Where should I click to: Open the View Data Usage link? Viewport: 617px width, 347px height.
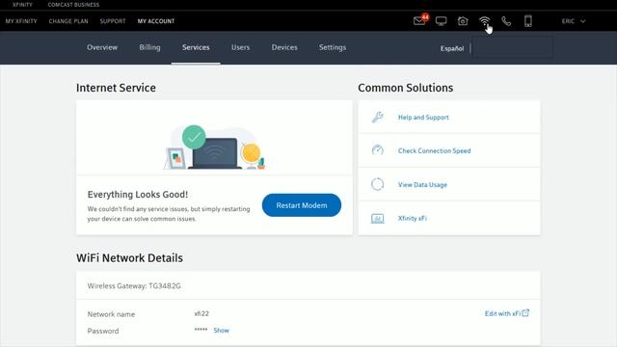tap(422, 184)
